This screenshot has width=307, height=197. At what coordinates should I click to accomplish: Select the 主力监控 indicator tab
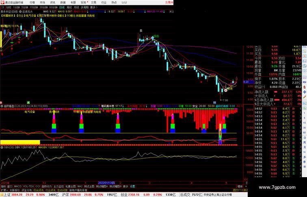(58, 186)
